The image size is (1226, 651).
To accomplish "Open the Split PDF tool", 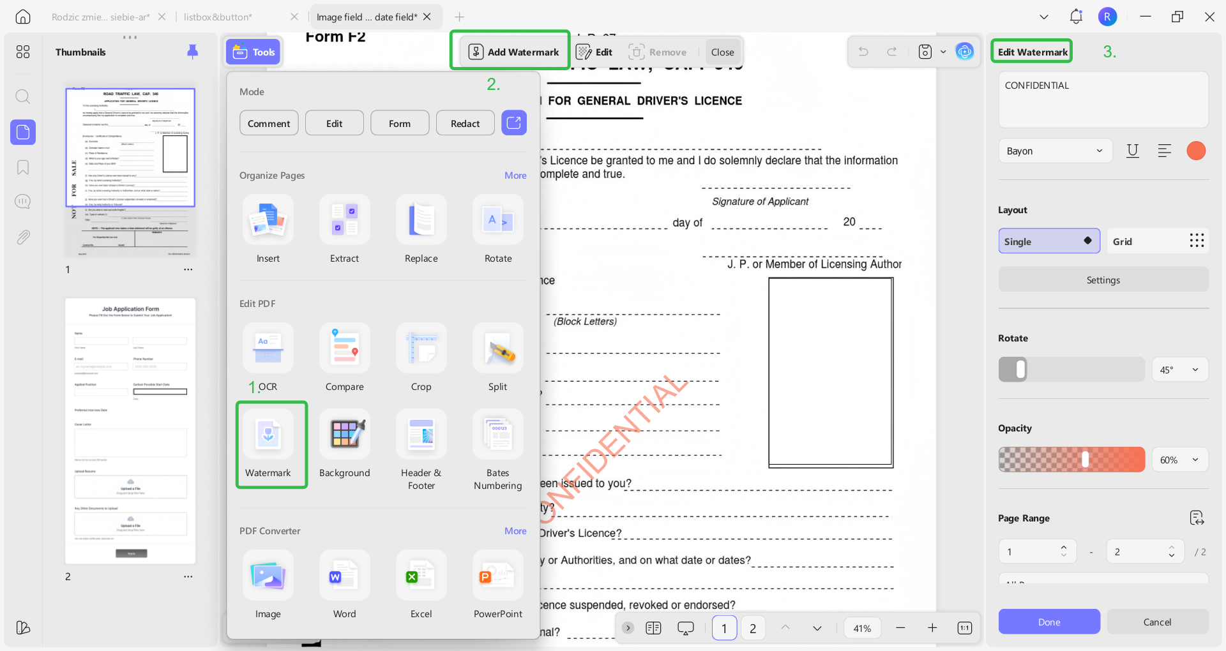I will (x=498, y=358).
